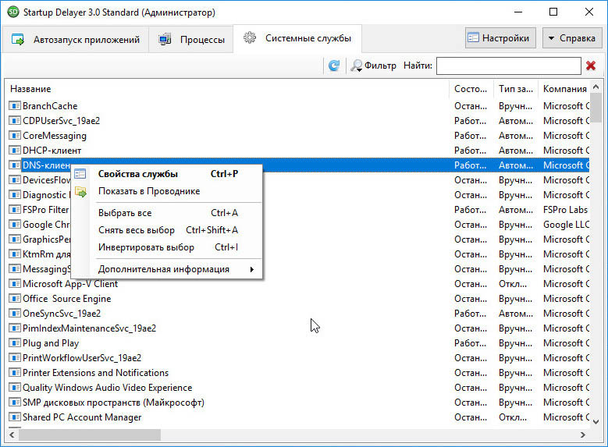608x447 pixels.
Task: Select the Plug and Play service name
Action: 51,343
